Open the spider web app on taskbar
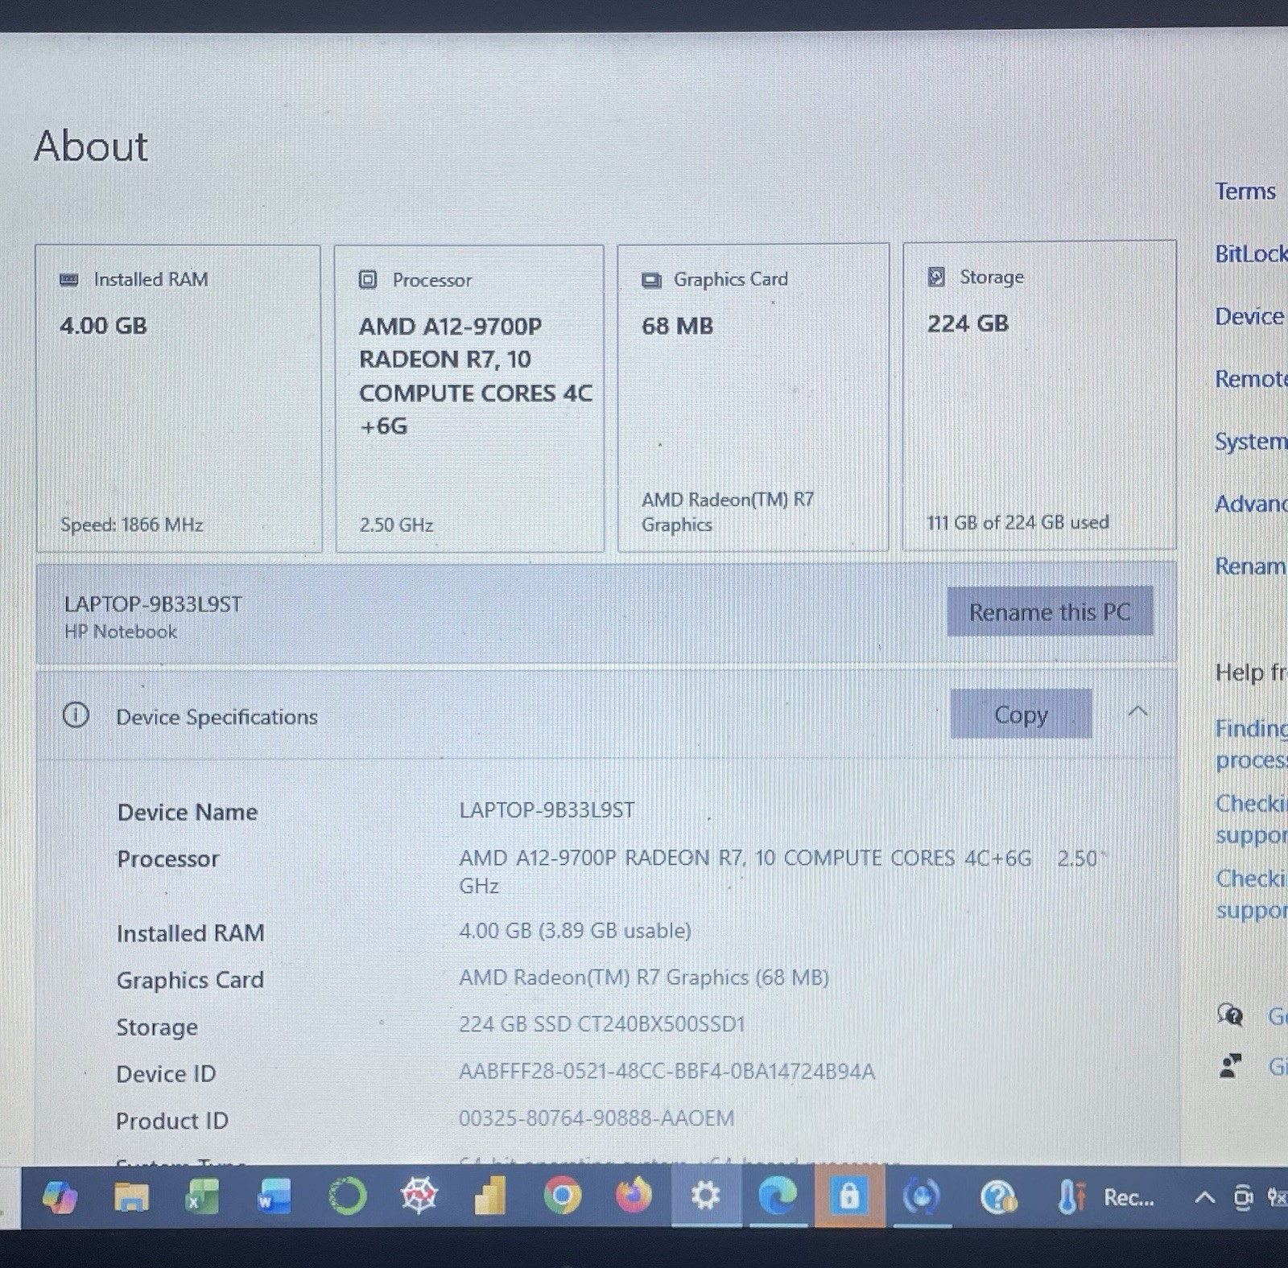This screenshot has height=1268, width=1288. click(419, 1196)
